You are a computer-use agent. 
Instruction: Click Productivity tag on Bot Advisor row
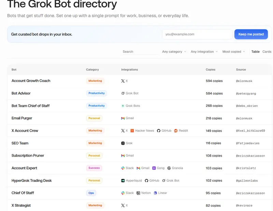pos(97,93)
